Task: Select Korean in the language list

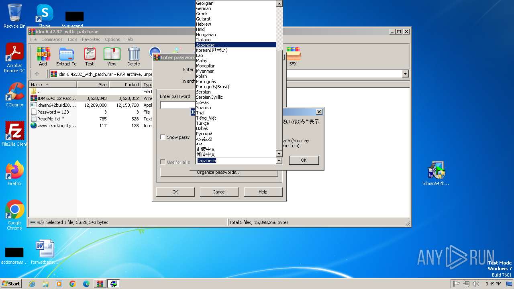Action: (x=236, y=50)
